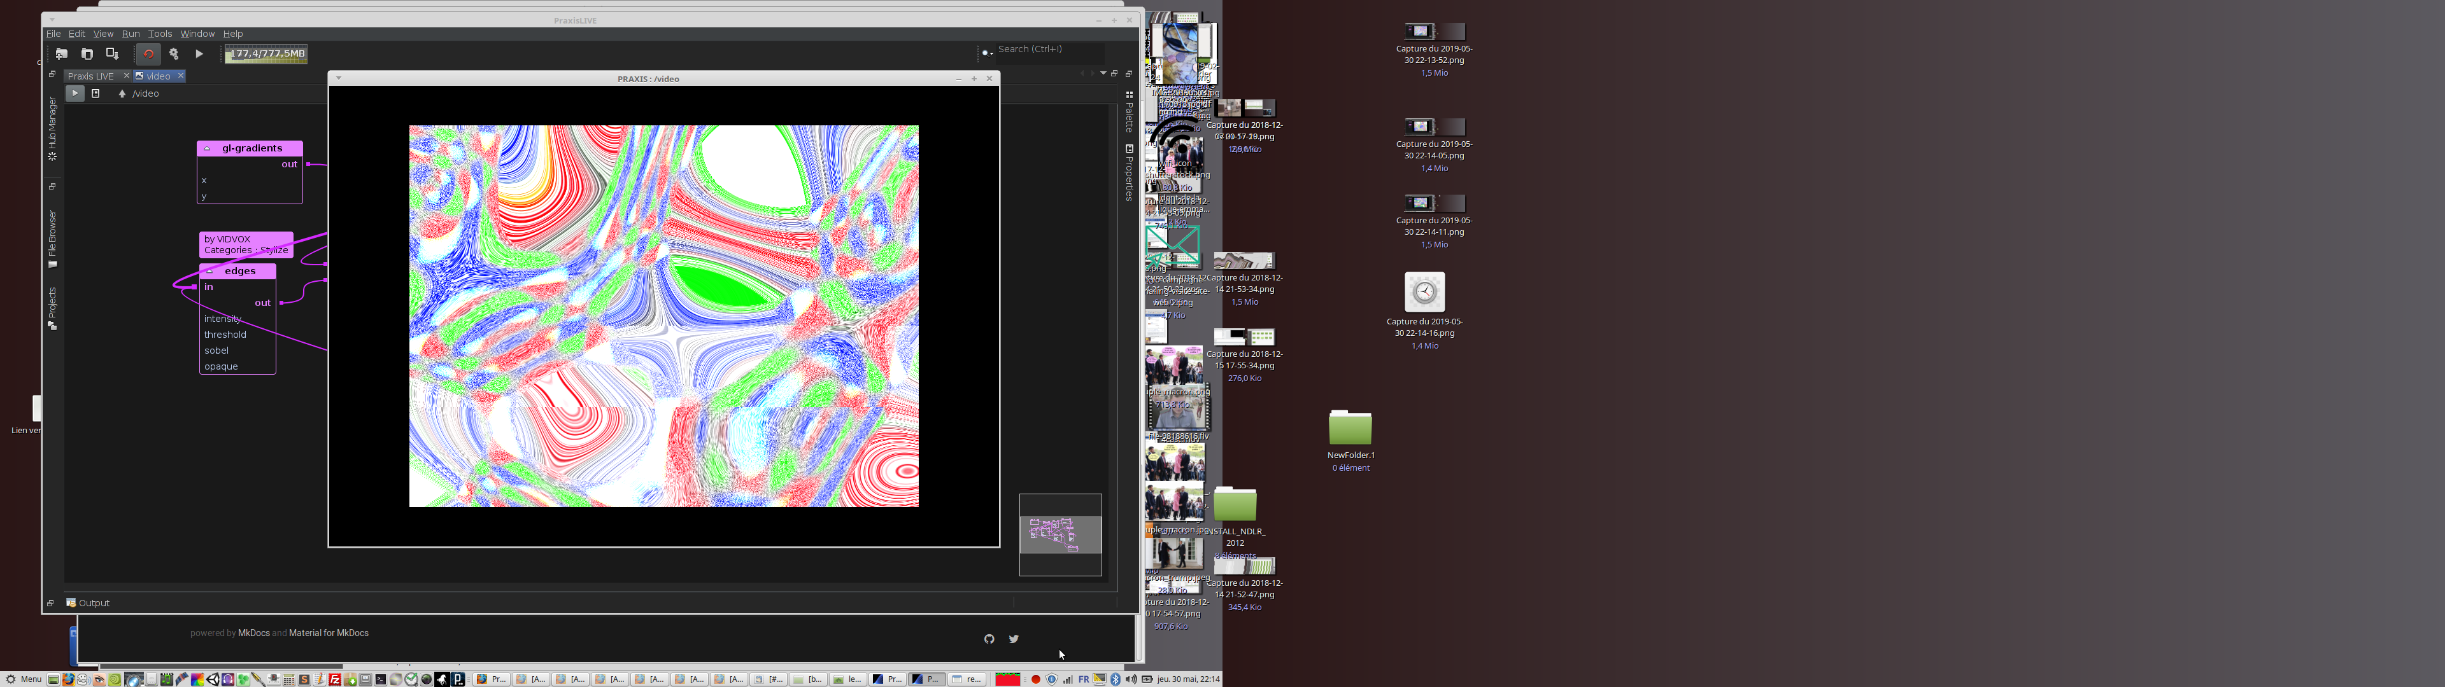This screenshot has height=687, width=2445.
Task: Open the Properties side panel
Action: click(1128, 174)
